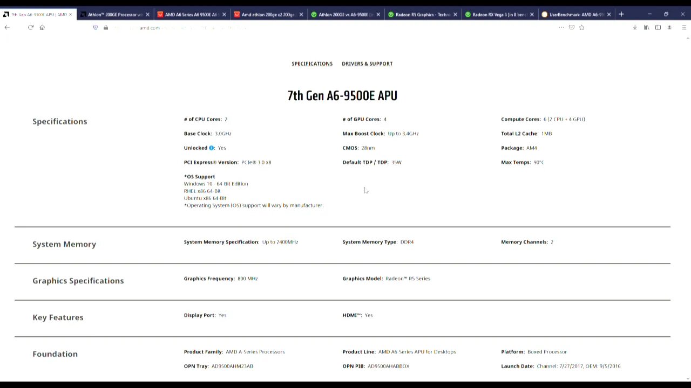This screenshot has width=691, height=388.
Task: Select Launch Date channel and OEM text
Action: pos(579,366)
